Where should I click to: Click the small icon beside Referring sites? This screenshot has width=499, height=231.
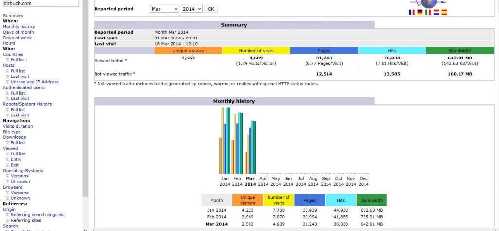(8, 220)
